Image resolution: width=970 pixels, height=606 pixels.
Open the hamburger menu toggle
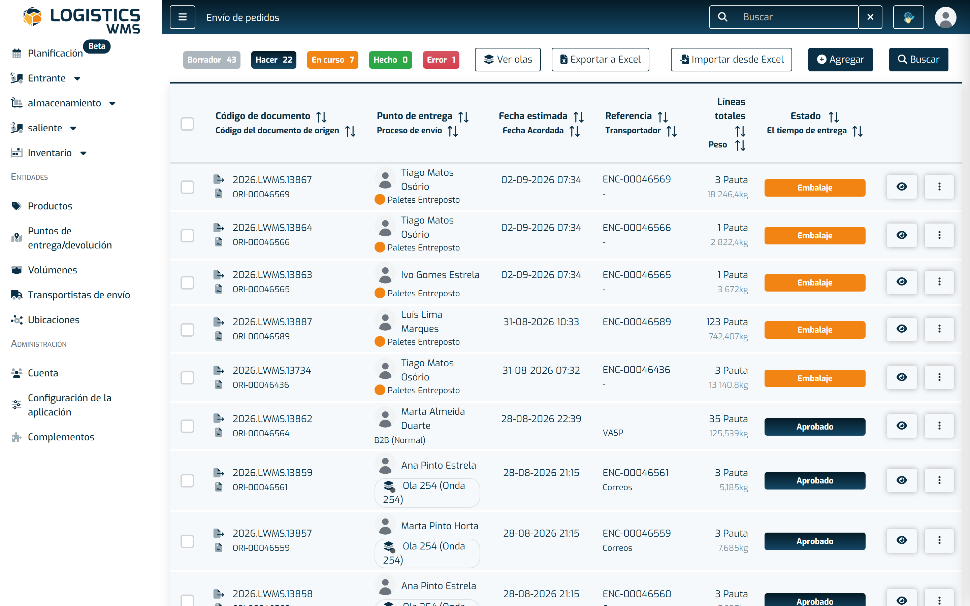pos(182,17)
